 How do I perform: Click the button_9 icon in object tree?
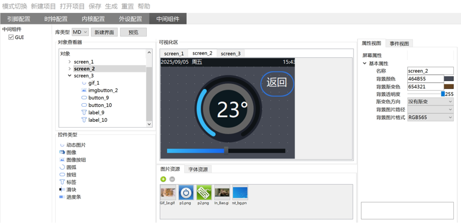[x=84, y=97]
